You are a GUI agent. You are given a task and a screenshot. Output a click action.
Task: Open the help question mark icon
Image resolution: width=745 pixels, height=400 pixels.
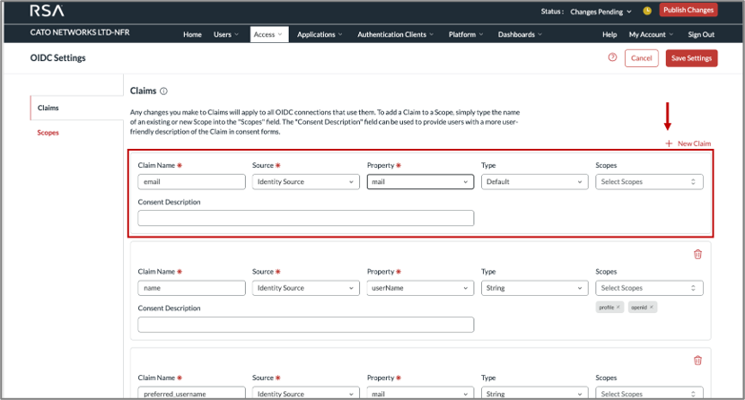[612, 57]
